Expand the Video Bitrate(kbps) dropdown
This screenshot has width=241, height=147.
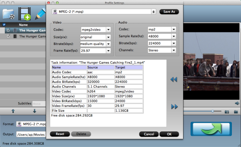click(x=108, y=44)
